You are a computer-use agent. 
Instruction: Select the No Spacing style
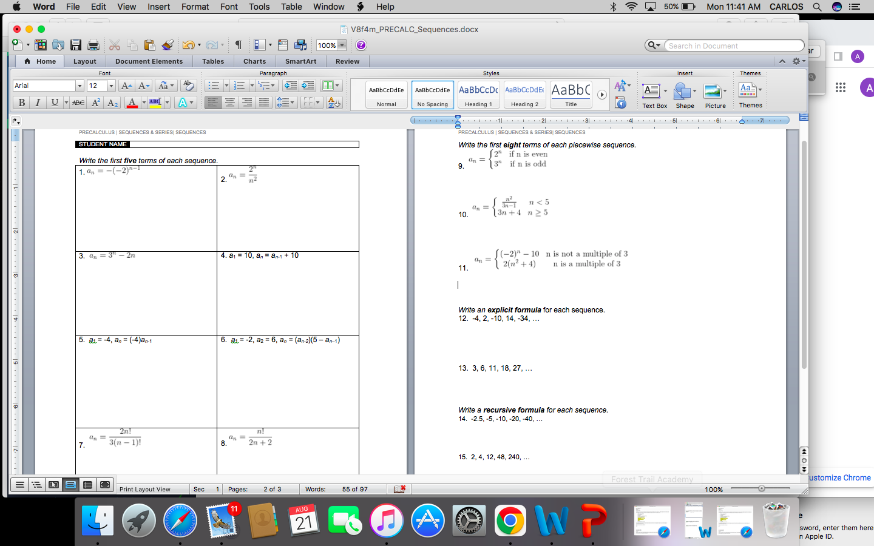[432, 95]
